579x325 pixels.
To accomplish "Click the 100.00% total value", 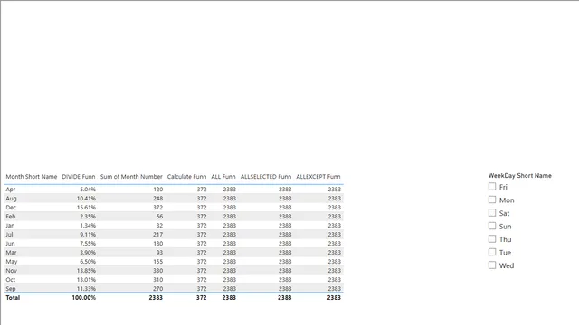I will tap(83, 298).
